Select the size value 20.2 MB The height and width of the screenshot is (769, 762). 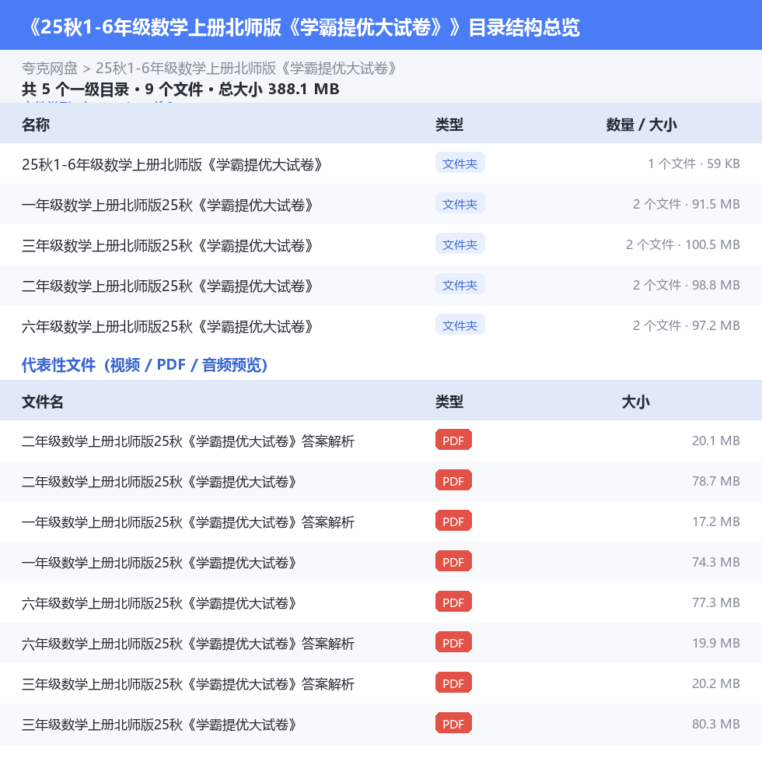(716, 683)
